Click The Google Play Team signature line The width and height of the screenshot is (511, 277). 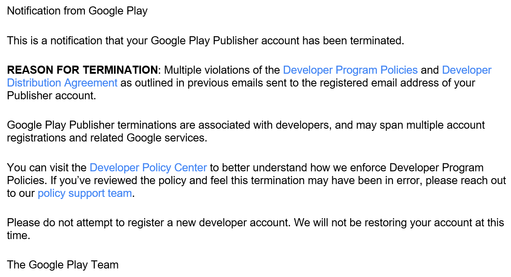pos(63,264)
